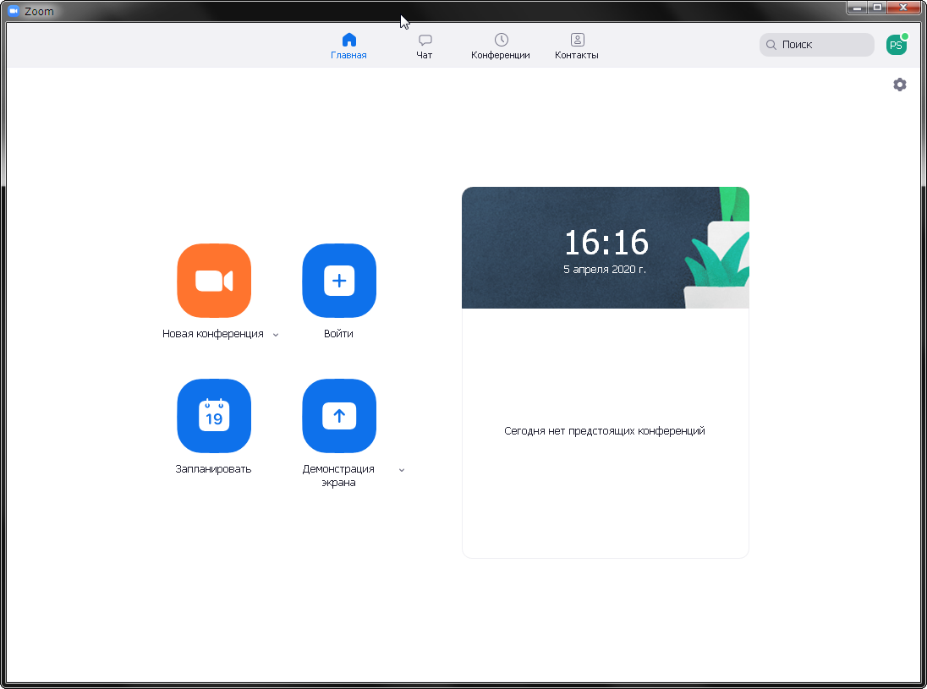Close the Zoom window

[x=904, y=8]
